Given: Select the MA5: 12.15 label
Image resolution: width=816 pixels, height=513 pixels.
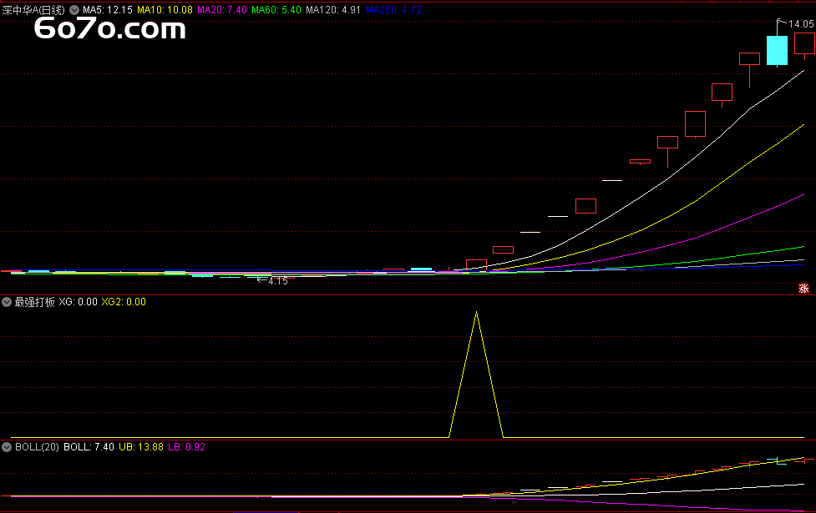Looking at the screenshot, I should pyautogui.click(x=108, y=10).
